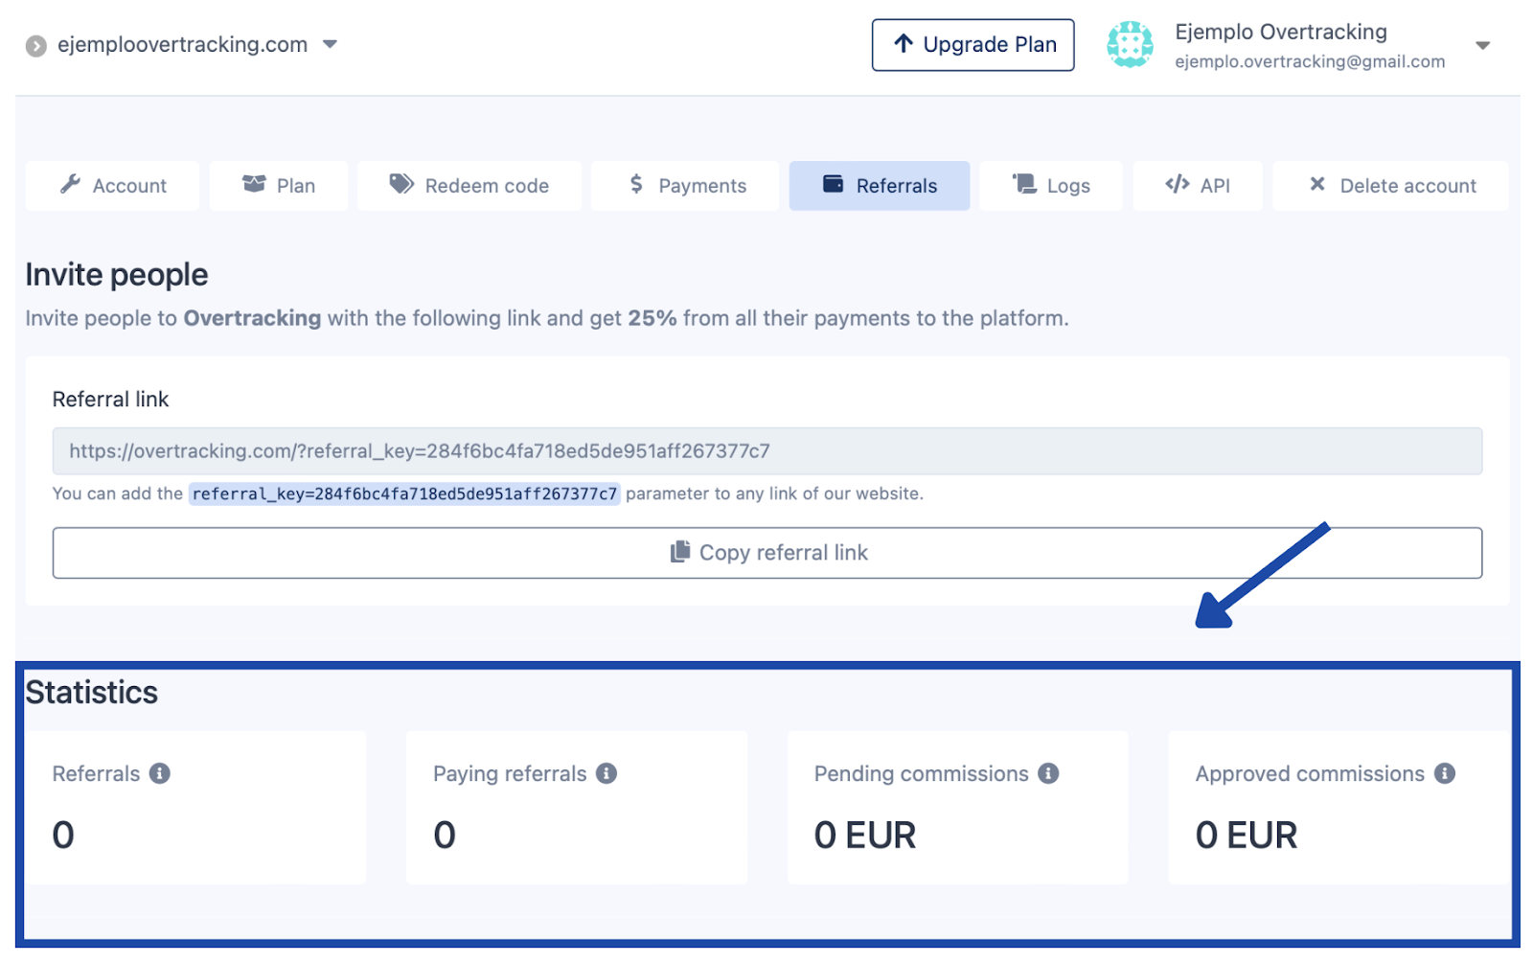Click the ejemplo.overtracking@gmail.com email text
Screen dimensions: 1533x963
1310,62
